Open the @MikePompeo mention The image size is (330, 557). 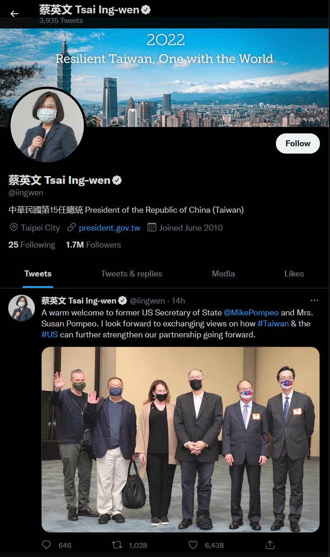point(251,313)
